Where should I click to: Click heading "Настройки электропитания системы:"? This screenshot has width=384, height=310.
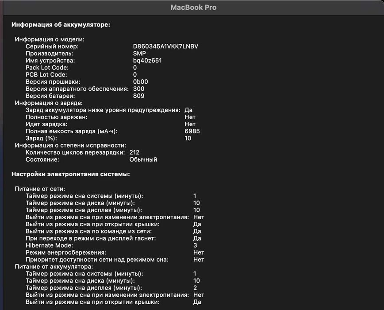(70, 174)
